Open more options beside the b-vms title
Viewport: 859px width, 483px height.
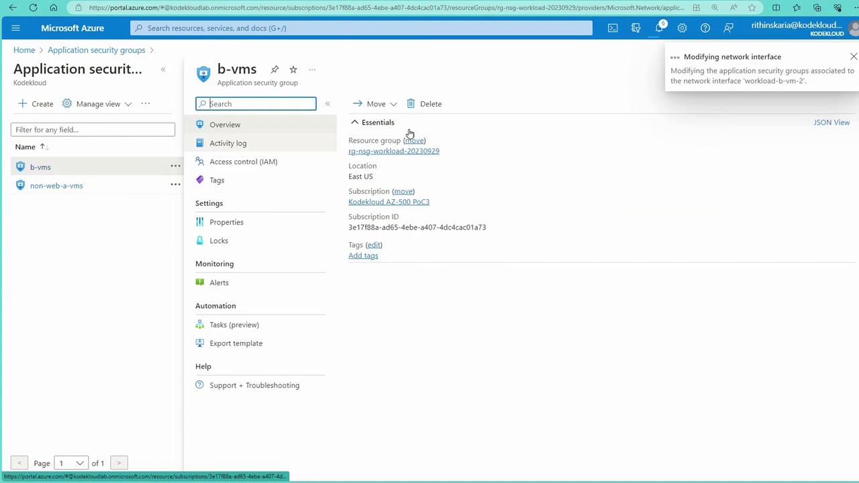point(312,70)
